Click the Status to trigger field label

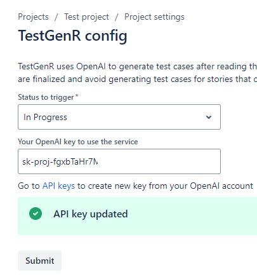46,97
